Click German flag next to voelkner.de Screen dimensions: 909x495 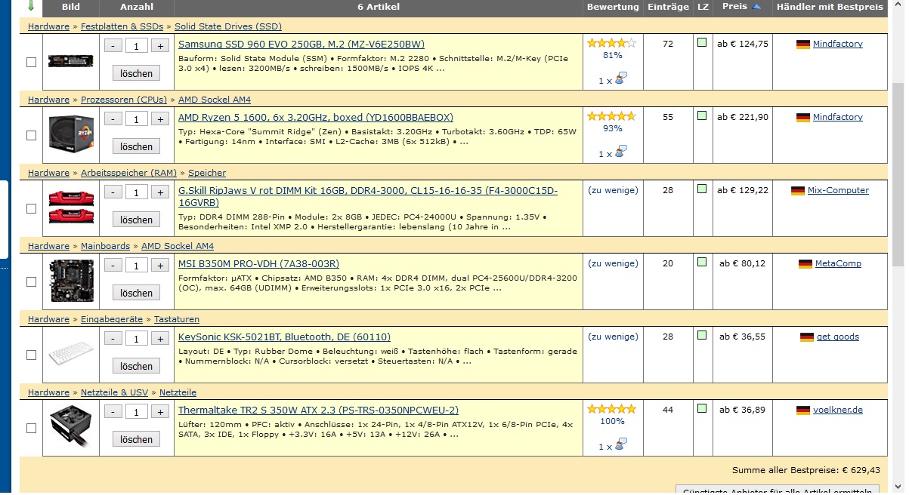coord(803,410)
